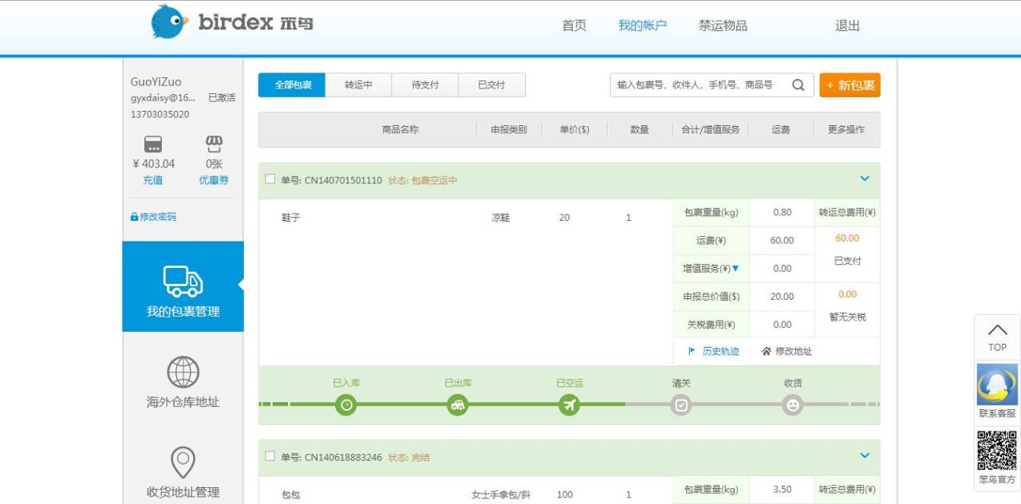This screenshot has height=504, width=1021.
Task: Click the 新包裹 button
Action: click(x=850, y=85)
